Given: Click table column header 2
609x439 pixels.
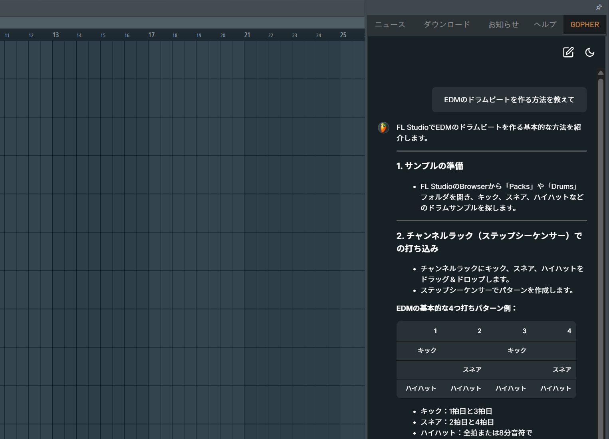Looking at the screenshot, I should pyautogui.click(x=480, y=331).
